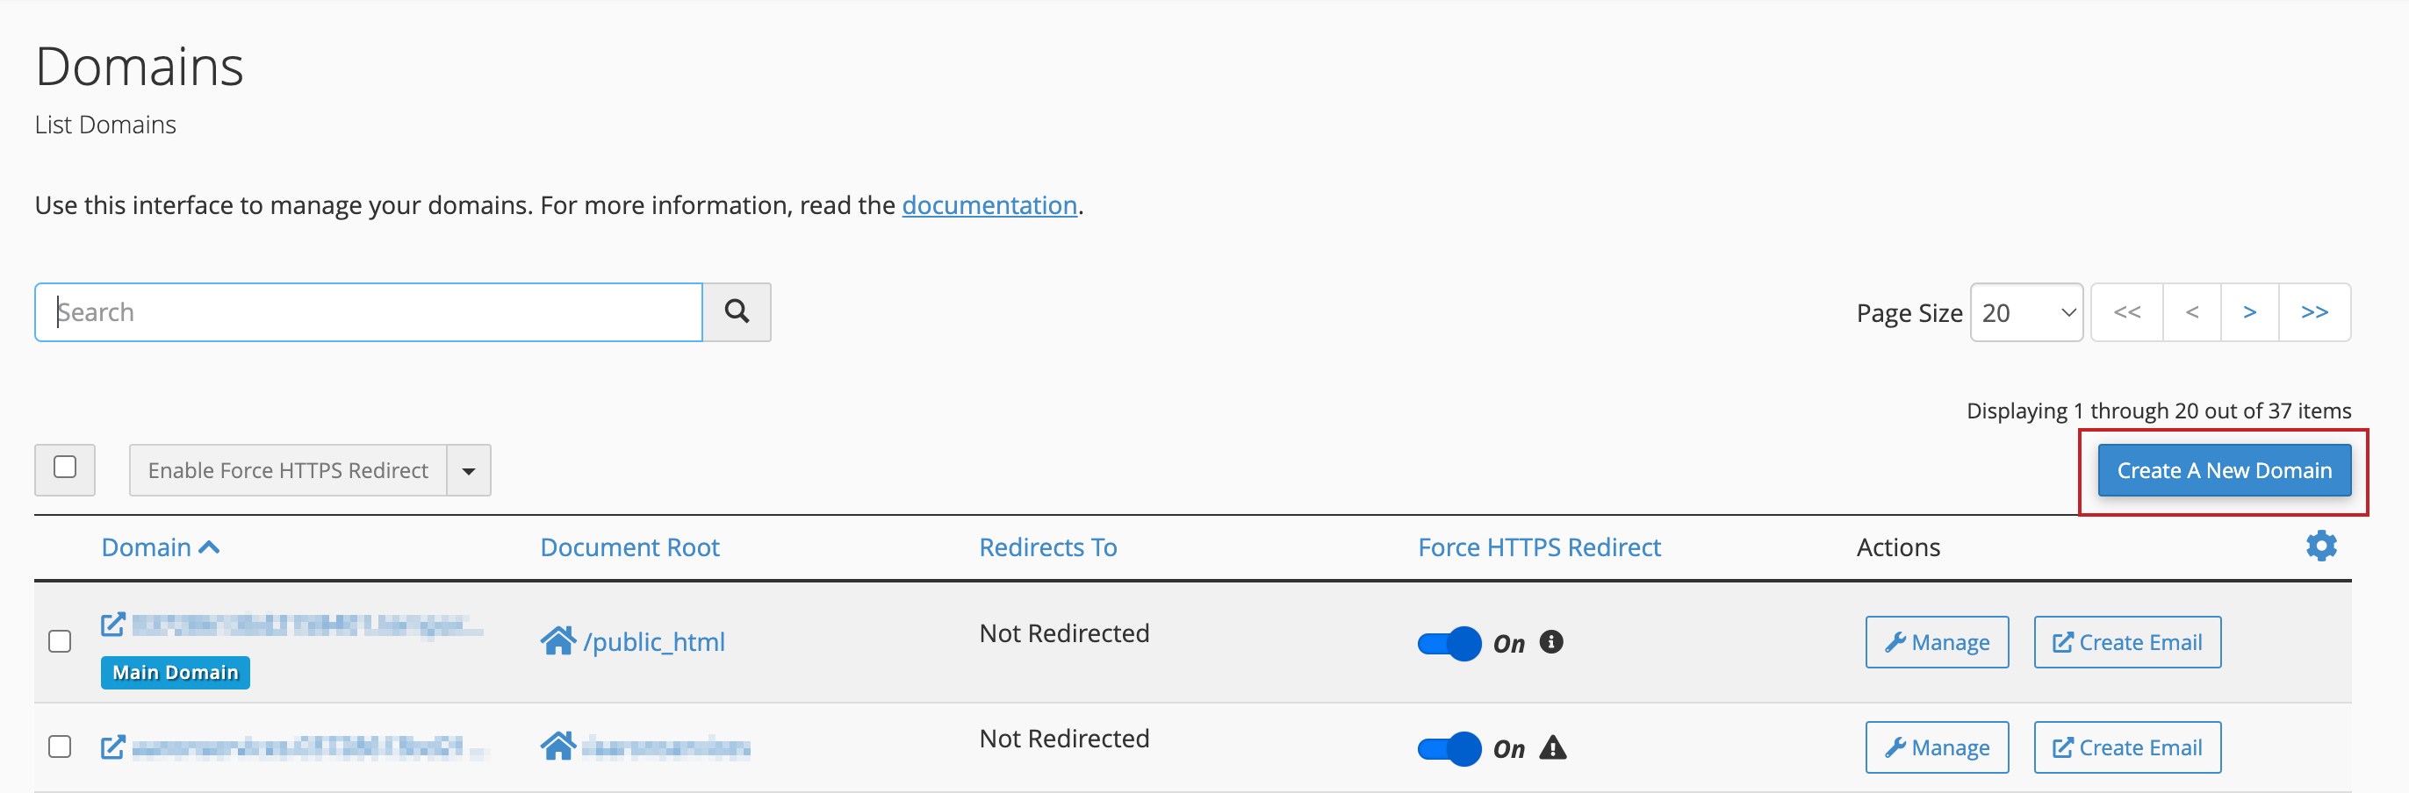Tick the select-all checkbox above the table
Screen dimensions: 2409x793
[x=65, y=467]
